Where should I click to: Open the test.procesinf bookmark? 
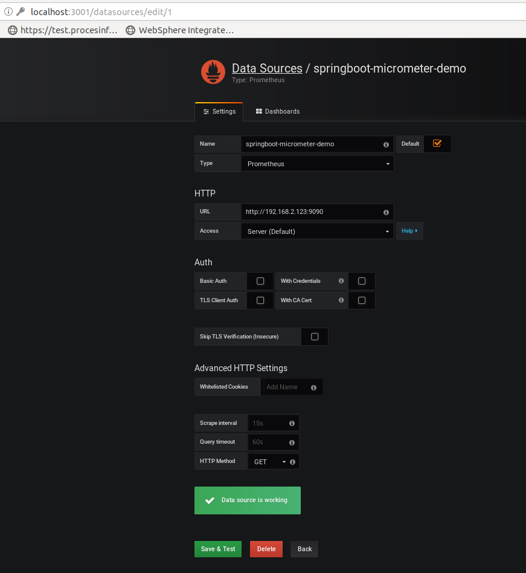pos(63,30)
